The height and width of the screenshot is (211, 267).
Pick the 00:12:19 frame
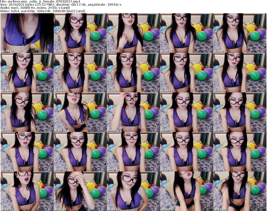[133, 152]
